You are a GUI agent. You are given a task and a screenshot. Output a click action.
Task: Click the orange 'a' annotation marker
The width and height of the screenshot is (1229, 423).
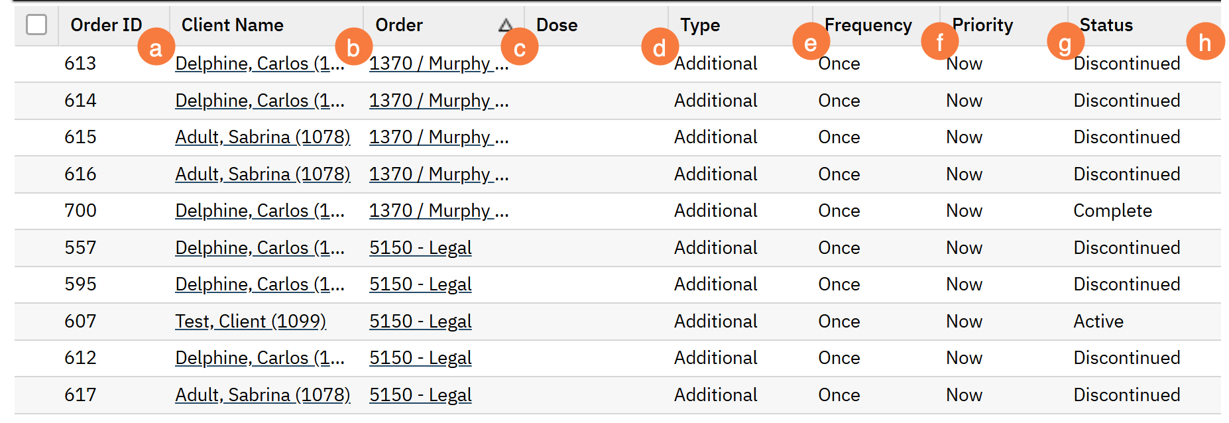click(156, 47)
